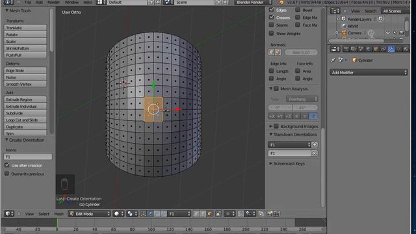Uncheck the Edges overlay checkbox

(x=271, y=10)
